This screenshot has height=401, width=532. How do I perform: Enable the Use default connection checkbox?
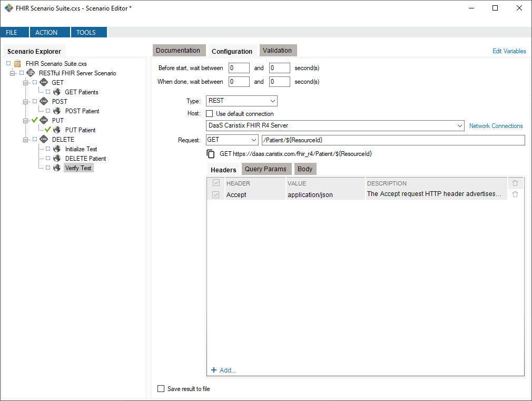209,113
